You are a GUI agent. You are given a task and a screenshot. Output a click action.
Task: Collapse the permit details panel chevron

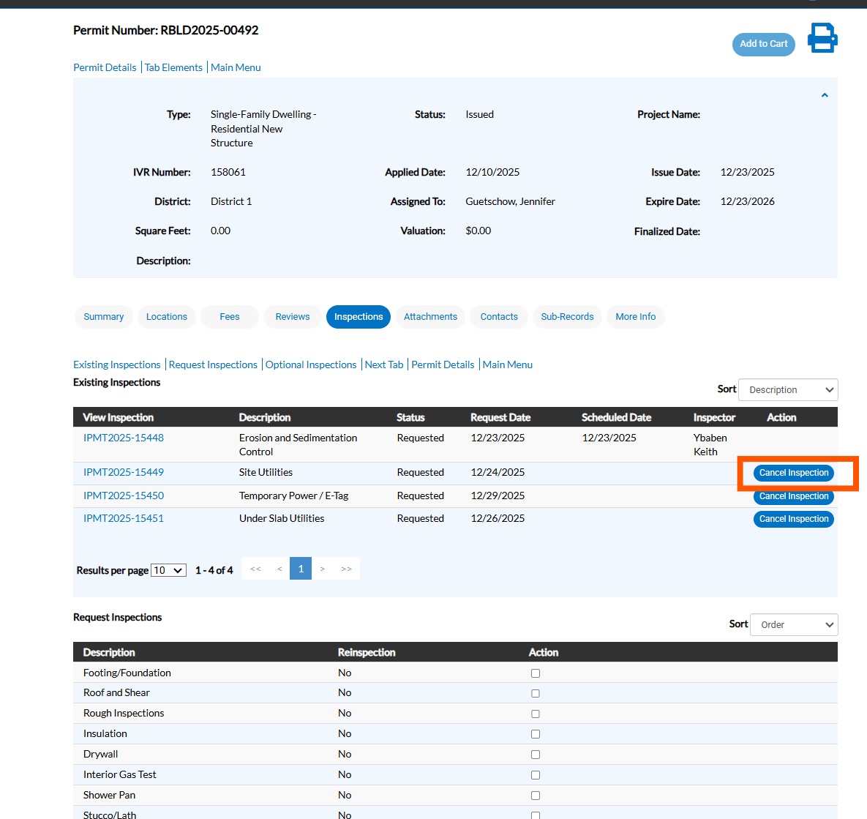tap(825, 95)
